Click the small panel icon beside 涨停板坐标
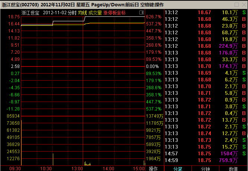The image size is (248, 171). 142,13
